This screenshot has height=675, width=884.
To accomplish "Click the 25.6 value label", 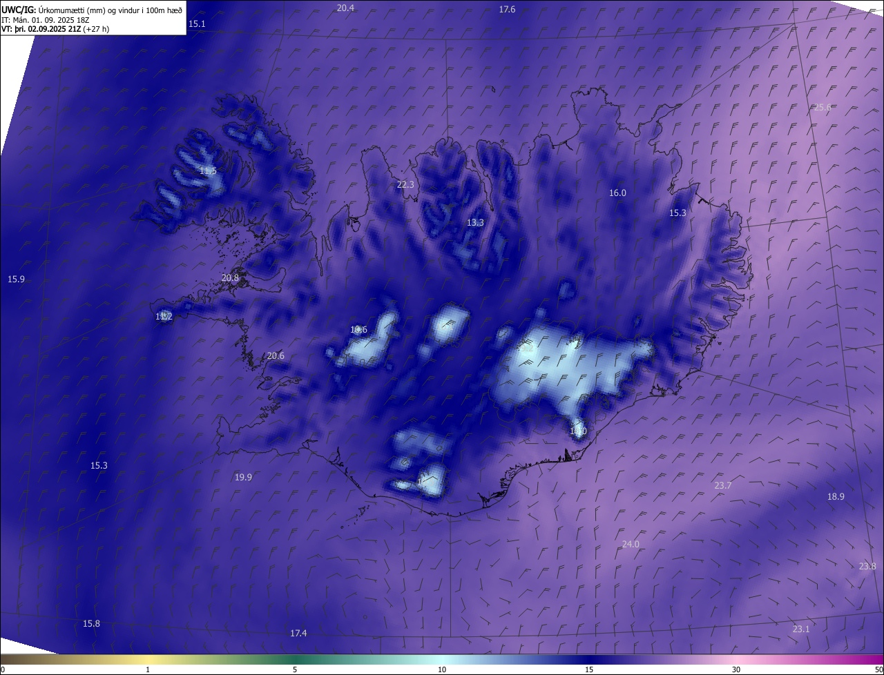I will point(823,108).
